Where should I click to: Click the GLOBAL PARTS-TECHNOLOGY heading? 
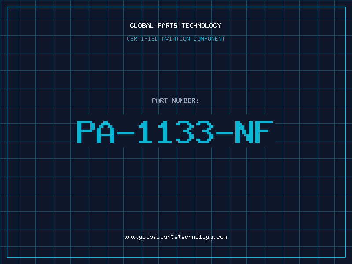coord(176,26)
